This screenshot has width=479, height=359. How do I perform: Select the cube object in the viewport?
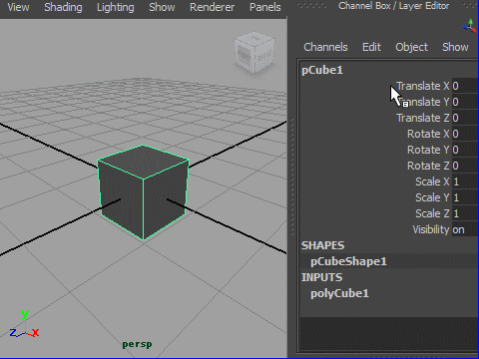[144, 192]
